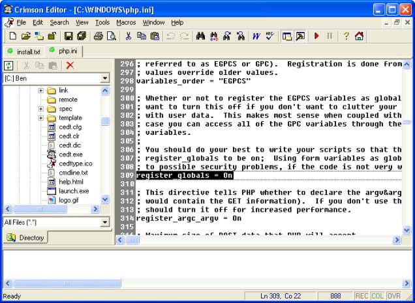415x303 pixels.
Task: Click line 309 'register_globals = On'
Action: (185, 175)
